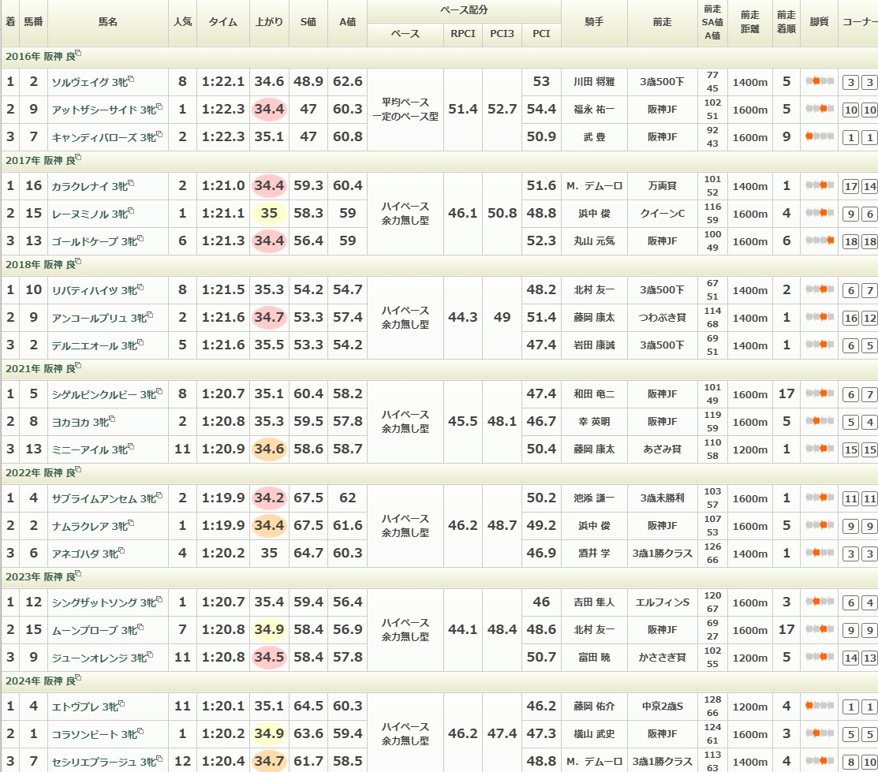Click the 騎手 column header
Viewport: 878px width, 772px height.
tap(593, 23)
